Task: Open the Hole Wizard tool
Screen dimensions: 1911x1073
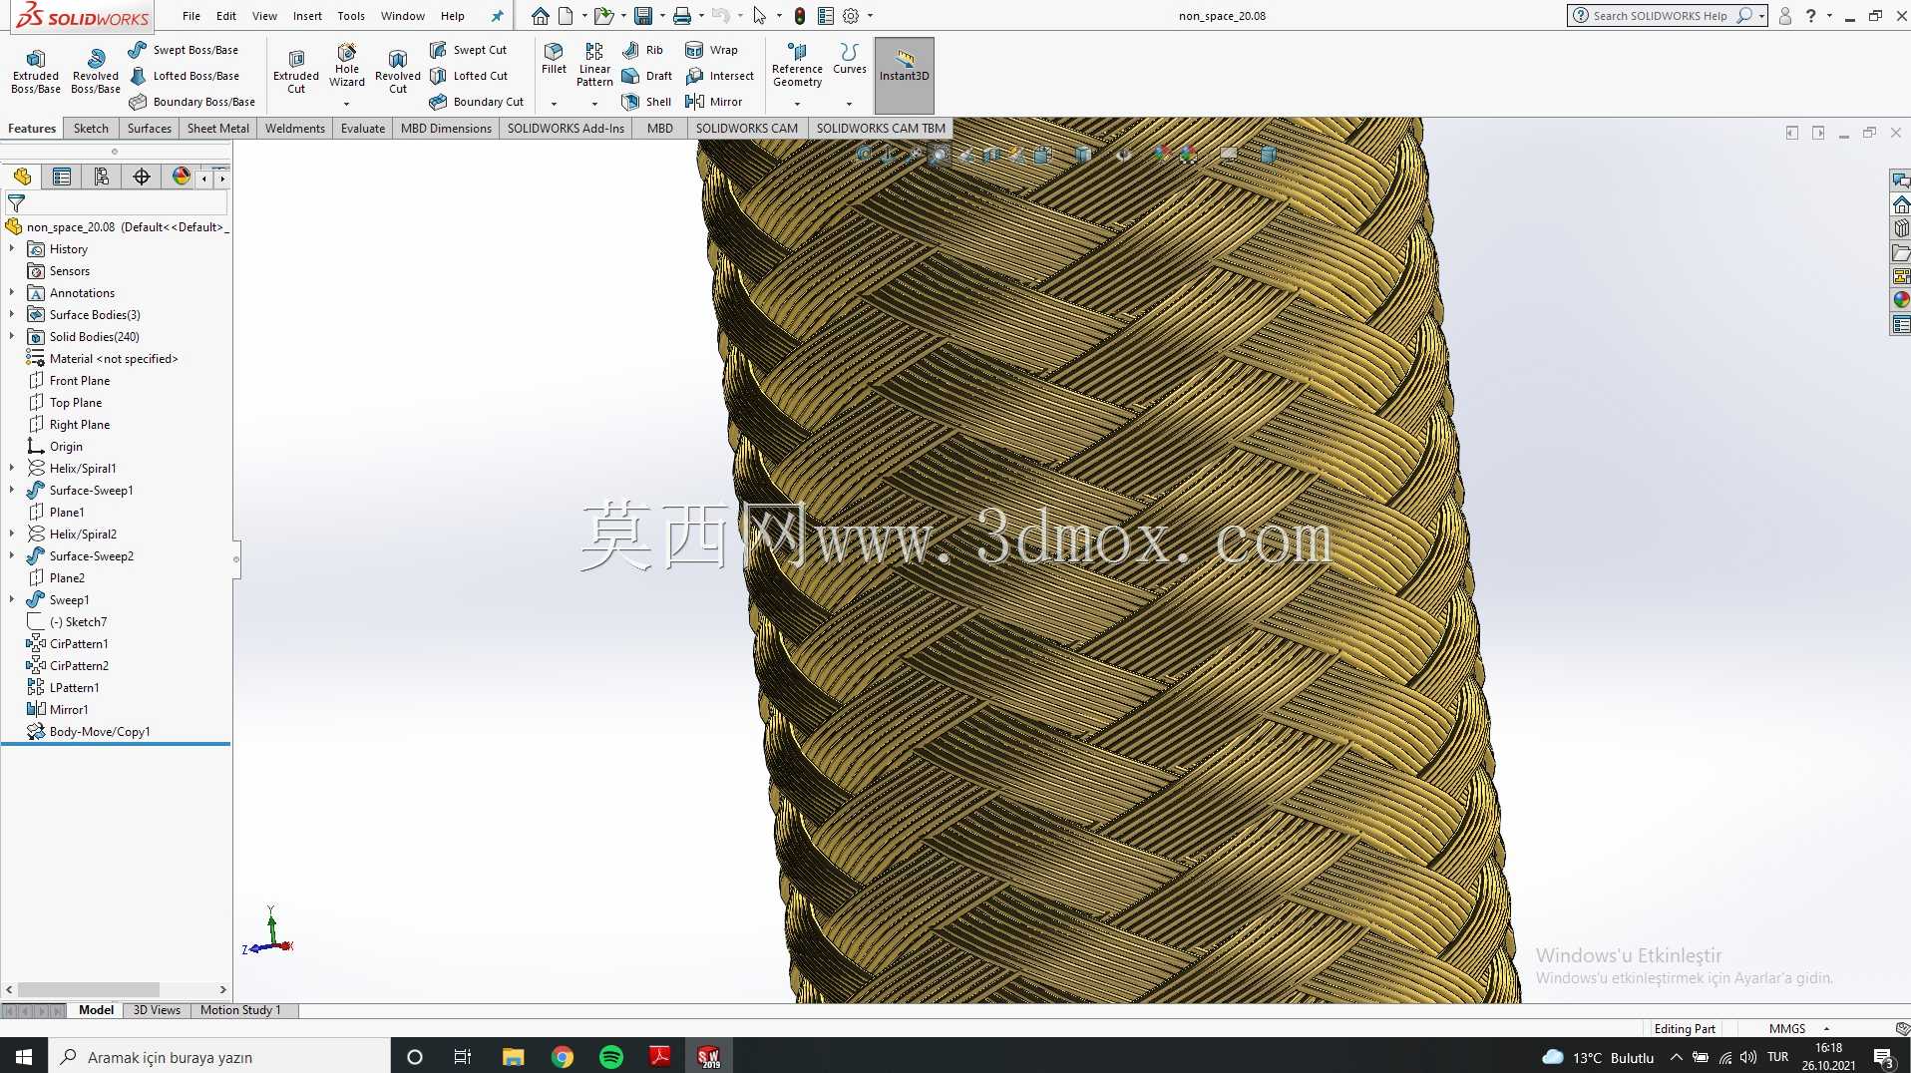Action: click(347, 66)
